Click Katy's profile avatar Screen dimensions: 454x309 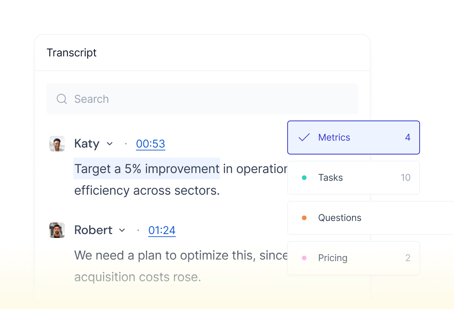click(57, 144)
